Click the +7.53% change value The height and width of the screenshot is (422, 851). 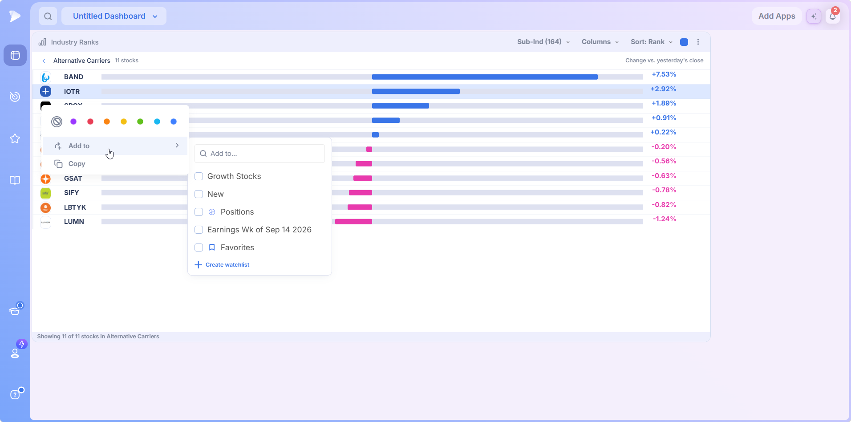pyautogui.click(x=664, y=74)
